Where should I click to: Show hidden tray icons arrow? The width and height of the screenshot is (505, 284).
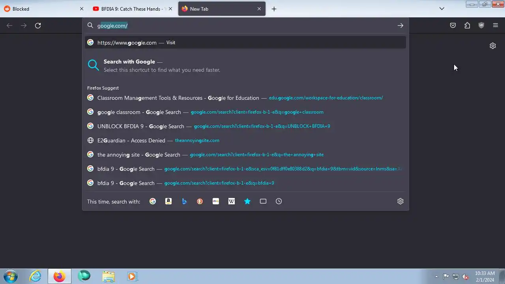(x=436, y=277)
